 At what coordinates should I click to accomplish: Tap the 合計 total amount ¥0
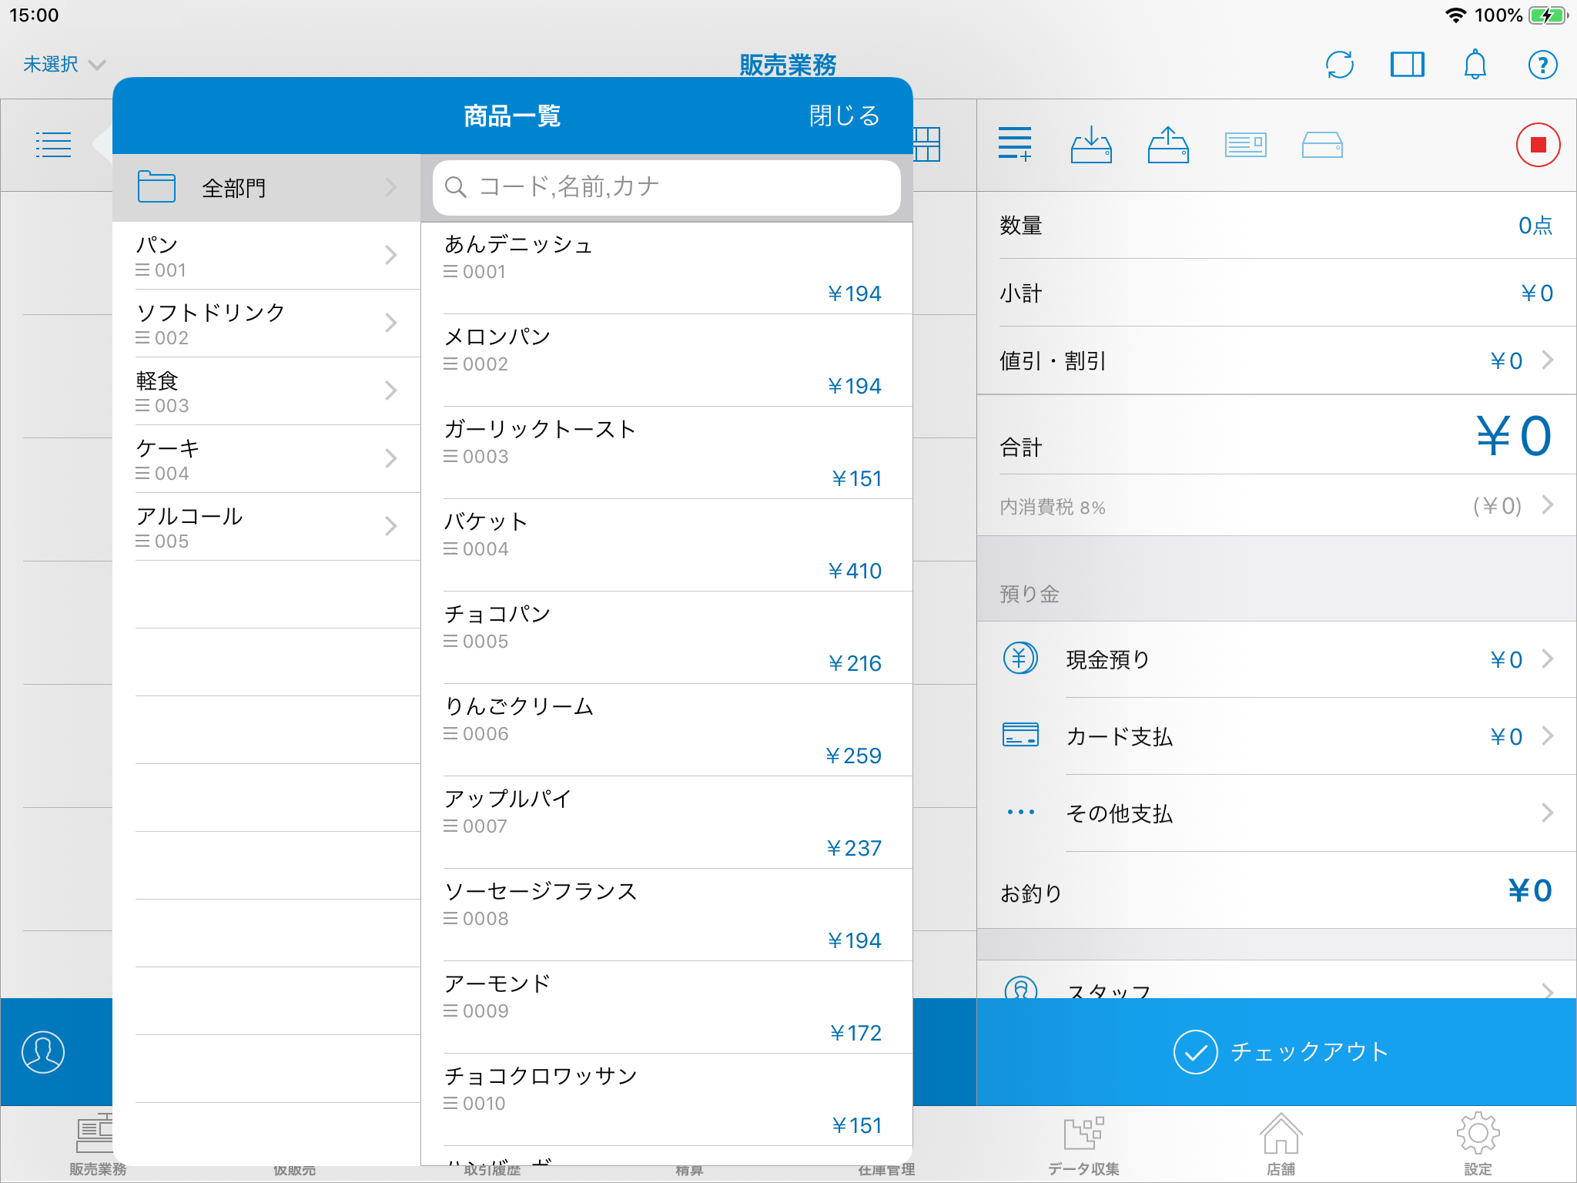1513,436
